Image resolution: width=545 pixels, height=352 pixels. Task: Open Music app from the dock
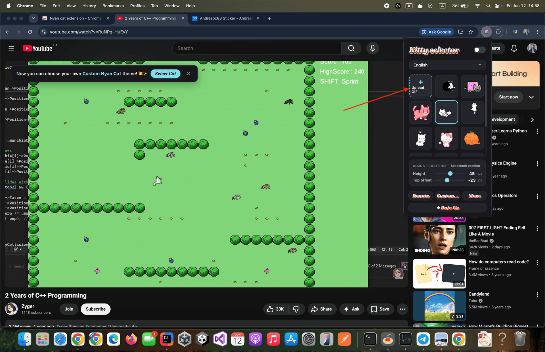click(x=273, y=339)
